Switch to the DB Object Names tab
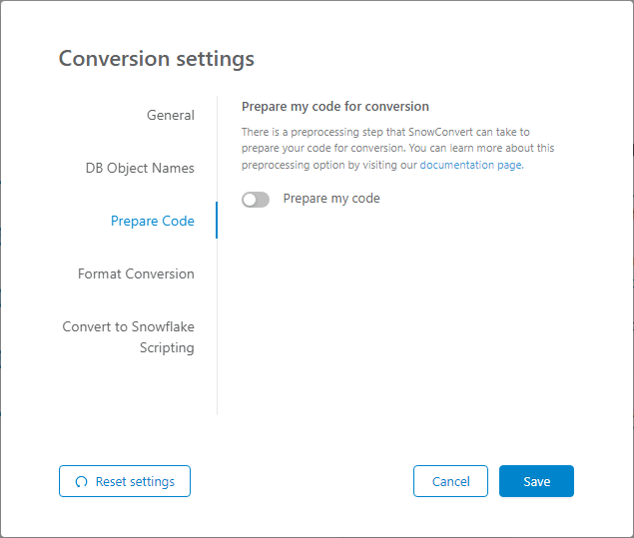 click(140, 168)
